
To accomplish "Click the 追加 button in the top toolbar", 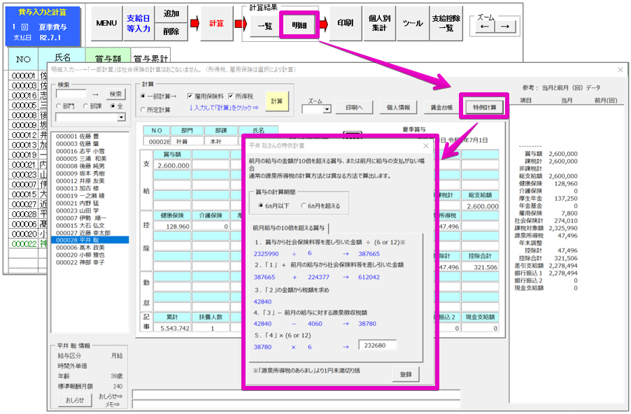I will [171, 14].
